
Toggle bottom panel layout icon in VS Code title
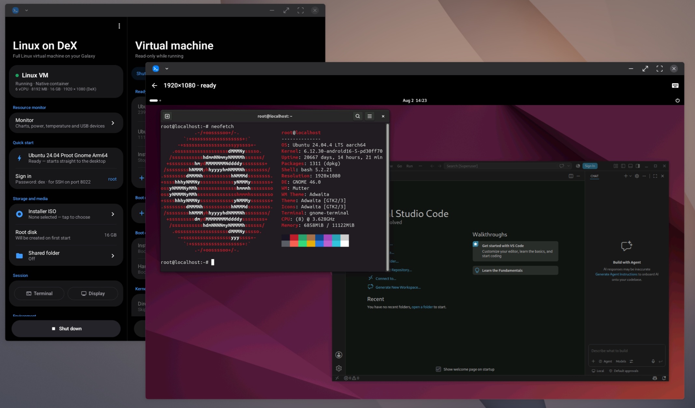pos(630,166)
